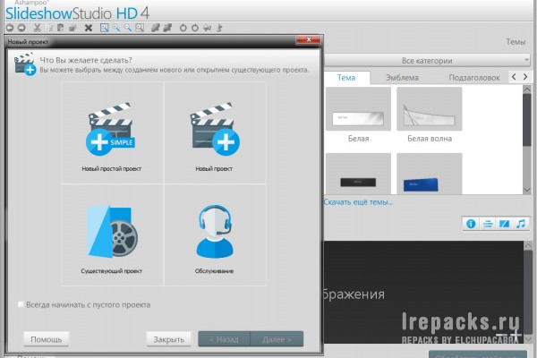This screenshot has width=537, height=358.
Task: Open the Все категории dropdown
Action: 427,61
